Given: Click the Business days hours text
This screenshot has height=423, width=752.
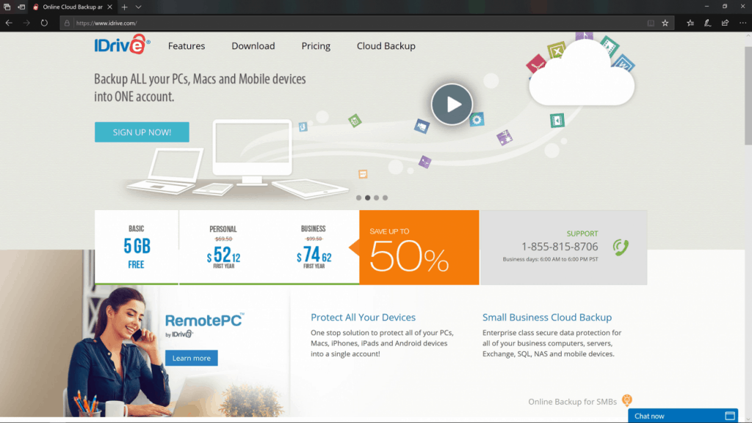Looking at the screenshot, I should (550, 259).
